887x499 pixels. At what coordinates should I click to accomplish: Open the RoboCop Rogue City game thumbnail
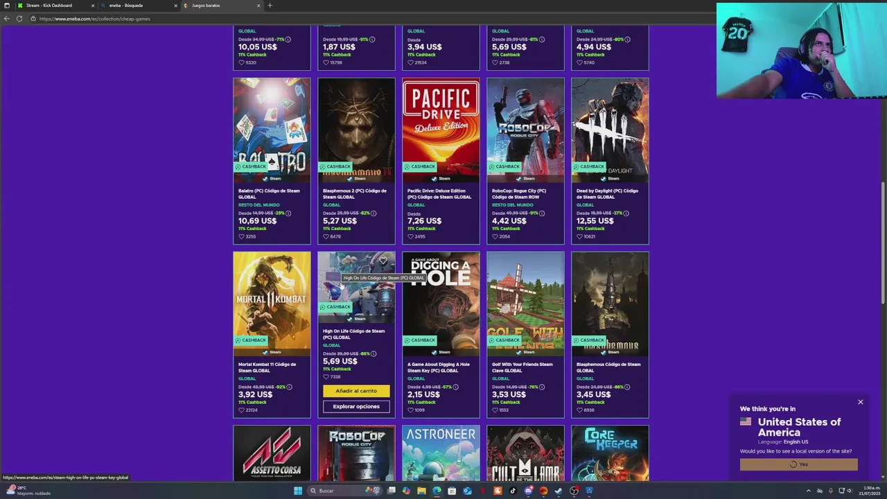(525, 130)
